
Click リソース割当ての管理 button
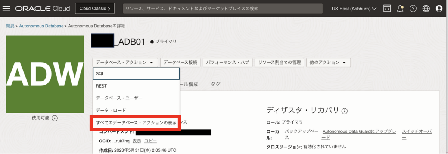point(280,62)
